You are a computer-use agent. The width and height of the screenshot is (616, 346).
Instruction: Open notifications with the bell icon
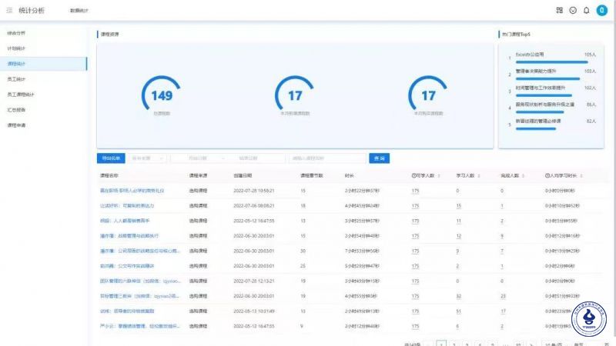point(586,11)
